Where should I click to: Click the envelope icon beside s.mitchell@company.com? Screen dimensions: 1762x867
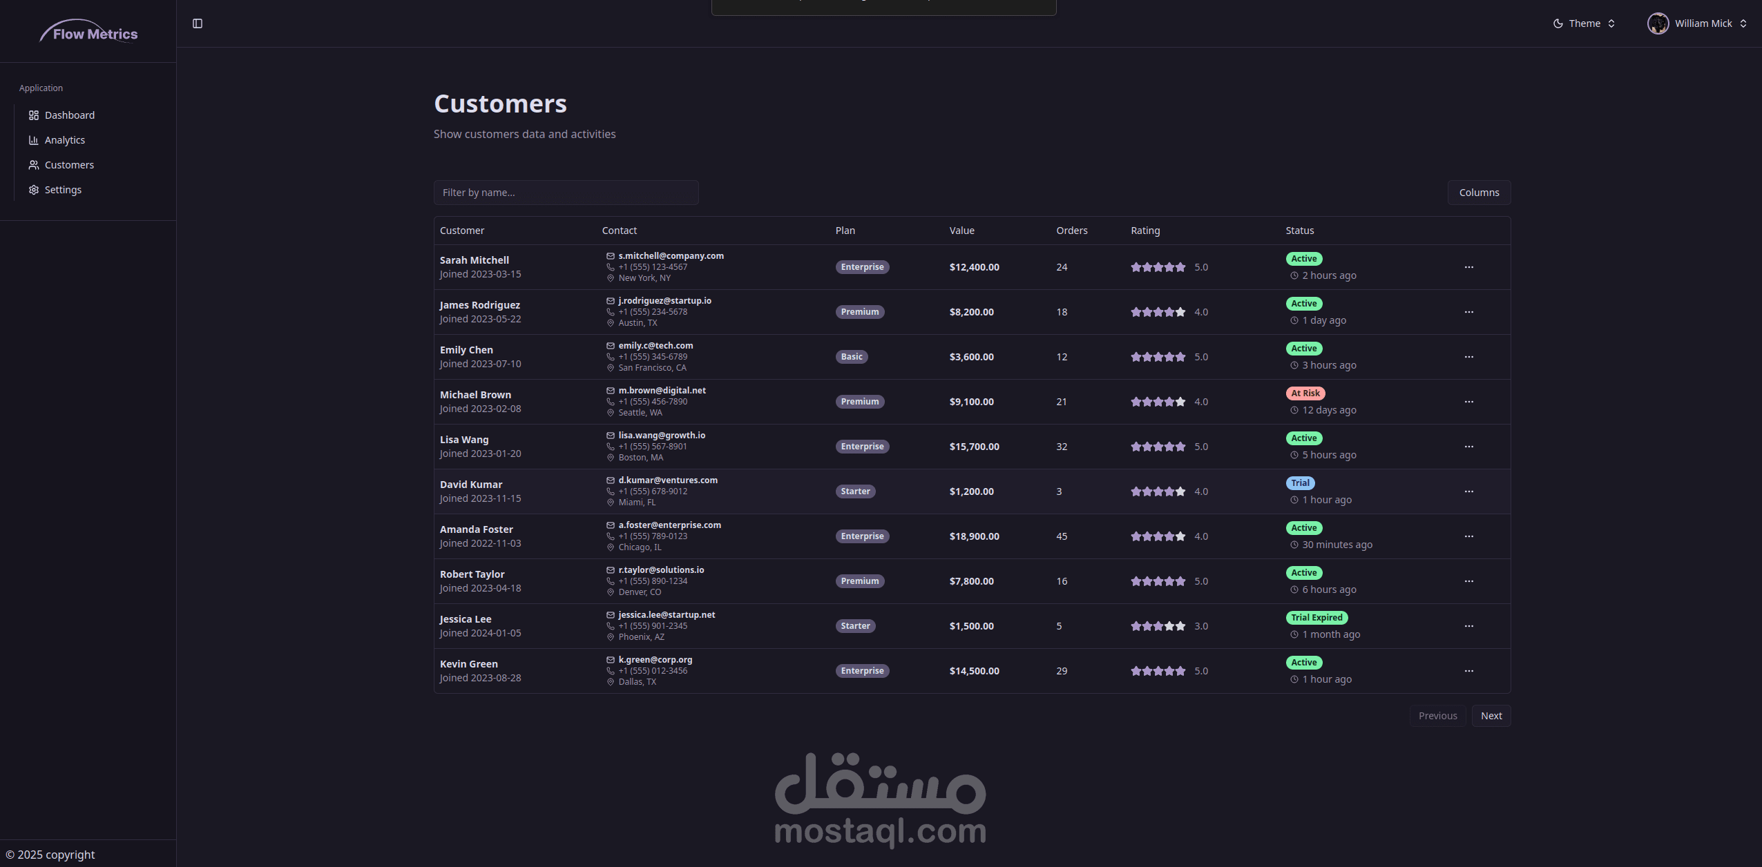click(x=610, y=256)
